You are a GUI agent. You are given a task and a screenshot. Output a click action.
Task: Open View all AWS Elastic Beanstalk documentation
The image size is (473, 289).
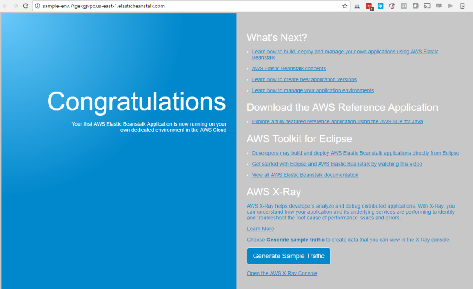305,175
